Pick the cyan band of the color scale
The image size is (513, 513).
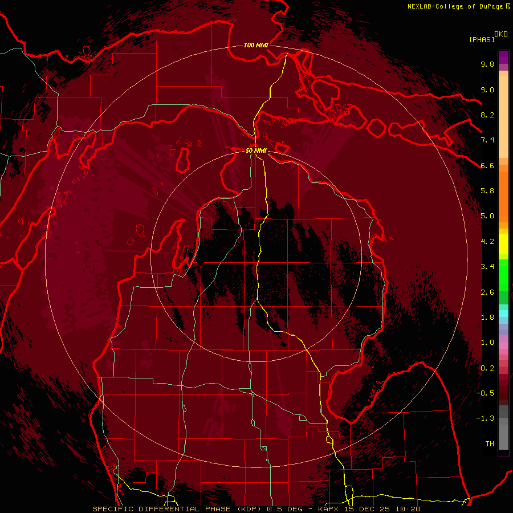pyautogui.click(x=503, y=313)
